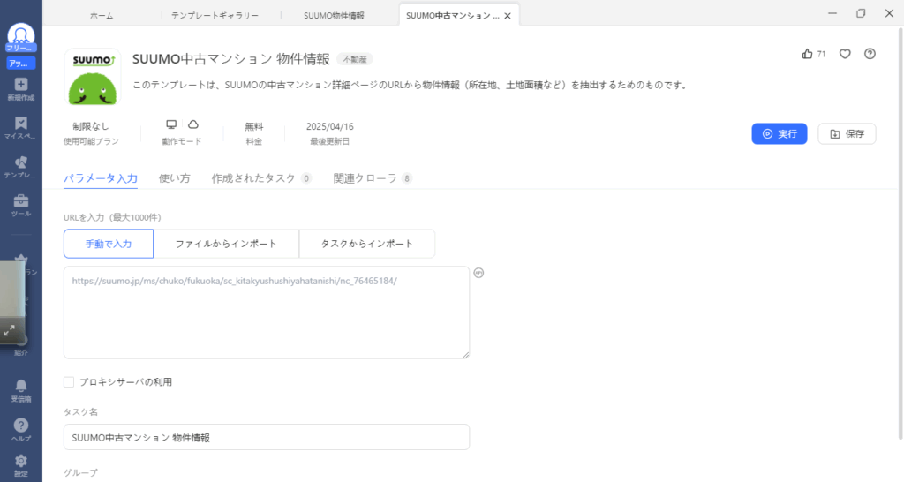Viewport: 904px width, 482px height.
Task: Click the 2025/04/16 last updated date
Action: point(330,126)
